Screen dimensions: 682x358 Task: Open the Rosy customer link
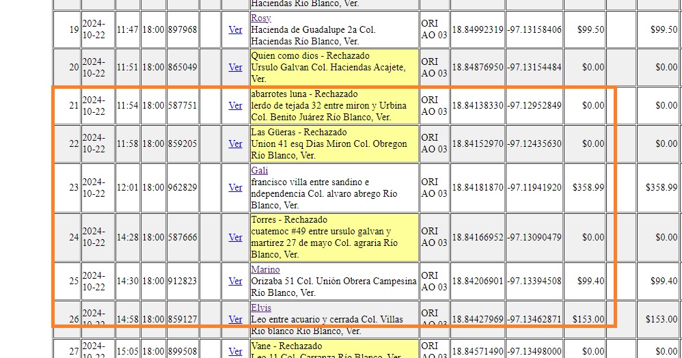coord(261,18)
